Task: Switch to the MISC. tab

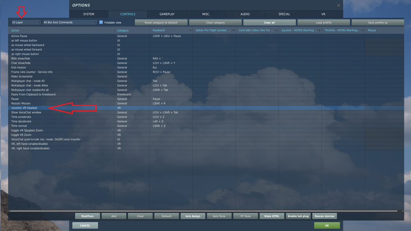Action: tap(206, 14)
